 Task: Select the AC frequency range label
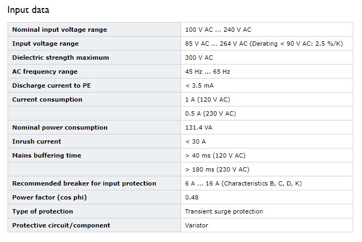(45, 72)
